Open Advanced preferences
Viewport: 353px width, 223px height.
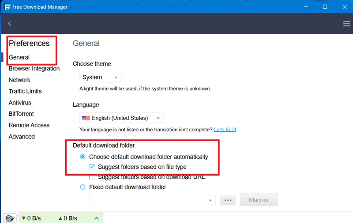tap(22, 137)
